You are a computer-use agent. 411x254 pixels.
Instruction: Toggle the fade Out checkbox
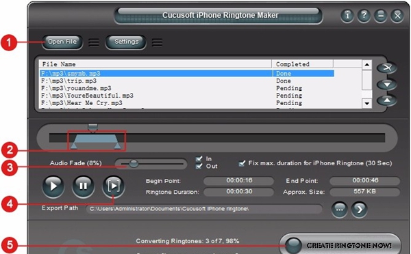[199, 166]
